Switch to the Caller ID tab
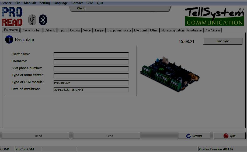 click(50, 30)
